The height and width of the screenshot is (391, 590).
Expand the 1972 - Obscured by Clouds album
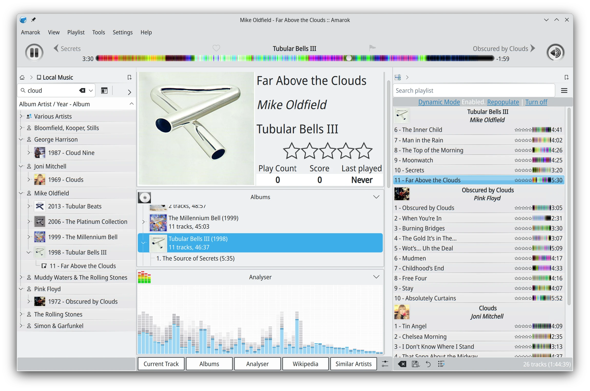(x=28, y=301)
